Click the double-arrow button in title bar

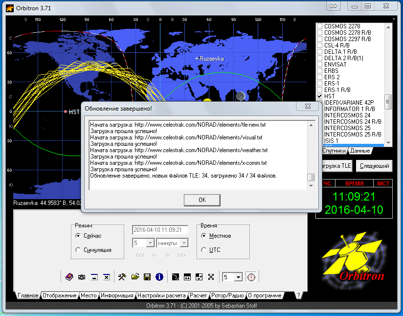coord(334,6)
